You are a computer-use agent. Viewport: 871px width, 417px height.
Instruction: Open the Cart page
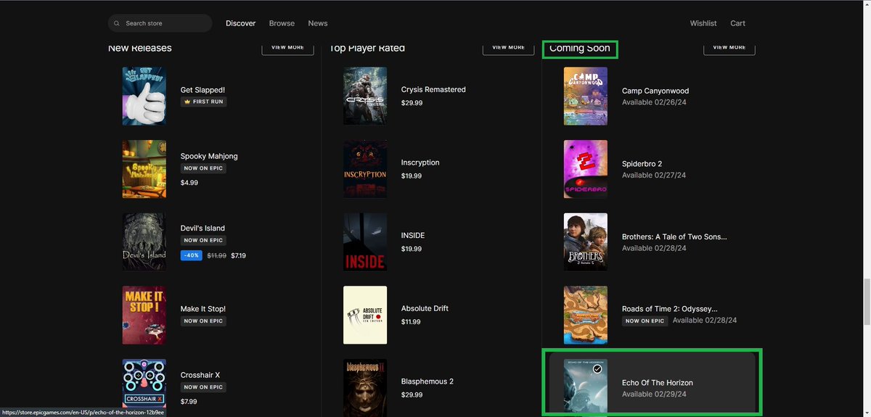coord(737,23)
